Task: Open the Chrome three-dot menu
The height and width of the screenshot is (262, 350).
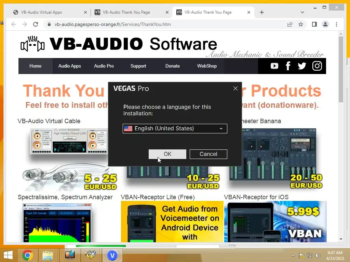Action: point(336,24)
